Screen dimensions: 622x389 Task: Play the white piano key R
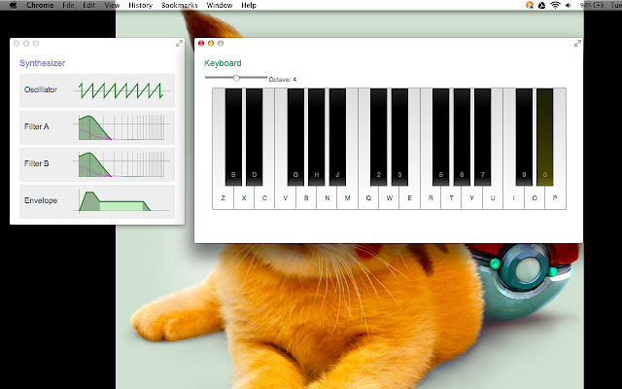[x=431, y=197]
